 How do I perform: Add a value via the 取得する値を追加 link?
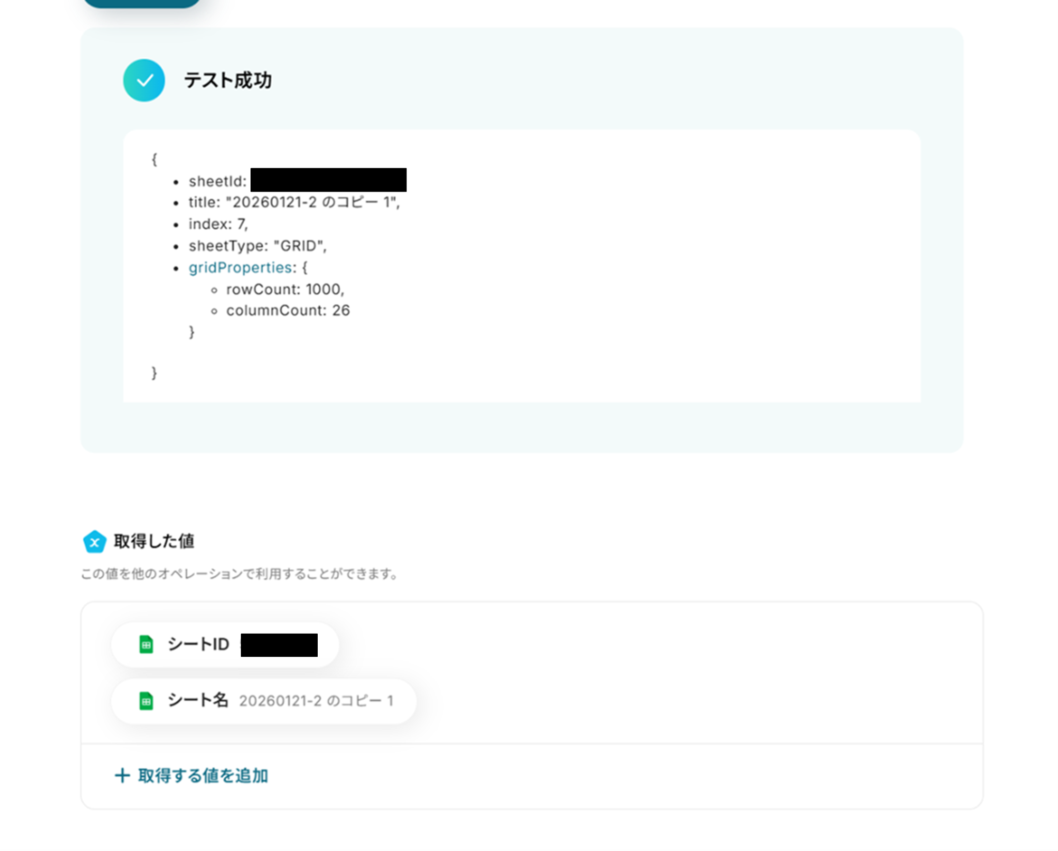click(x=203, y=776)
